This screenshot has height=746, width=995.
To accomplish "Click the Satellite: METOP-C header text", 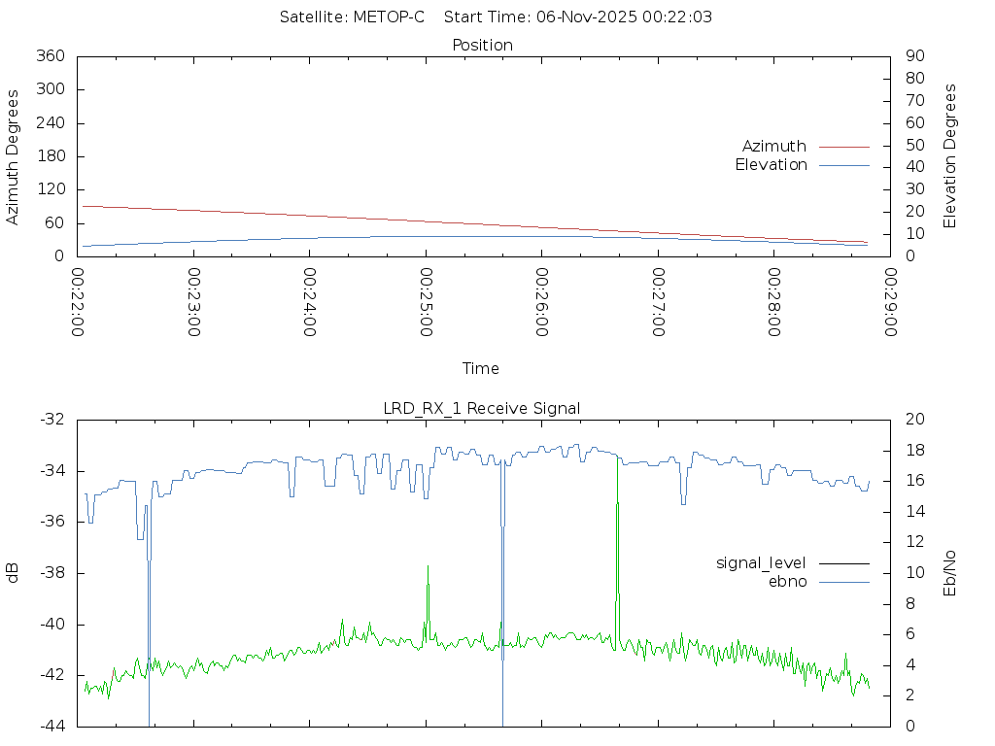I will point(352,17).
